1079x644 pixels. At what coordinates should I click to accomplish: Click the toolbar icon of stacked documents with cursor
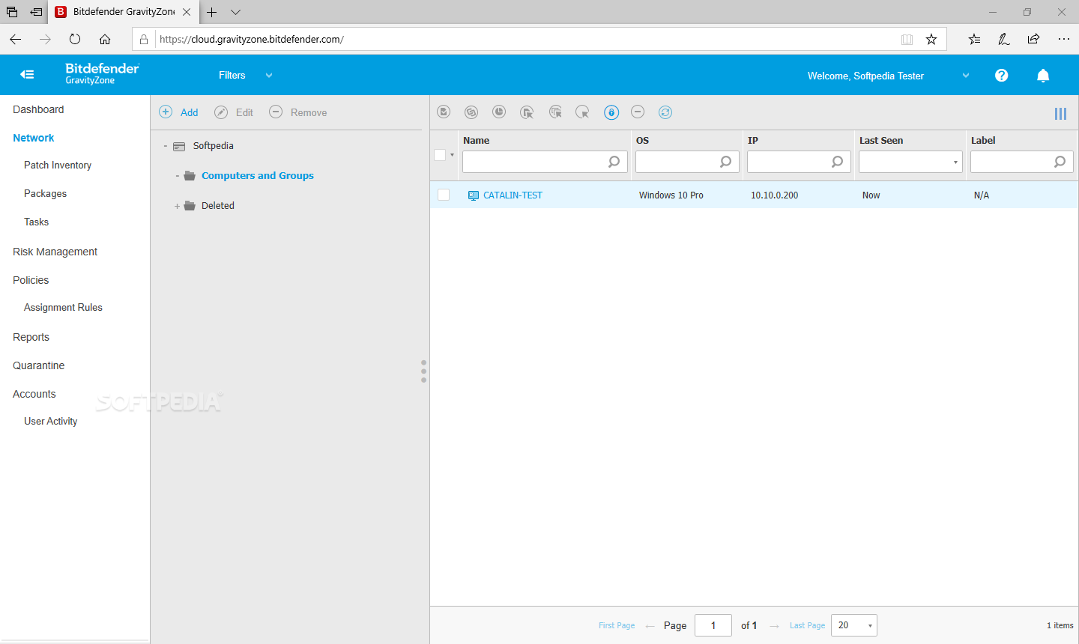coord(555,112)
